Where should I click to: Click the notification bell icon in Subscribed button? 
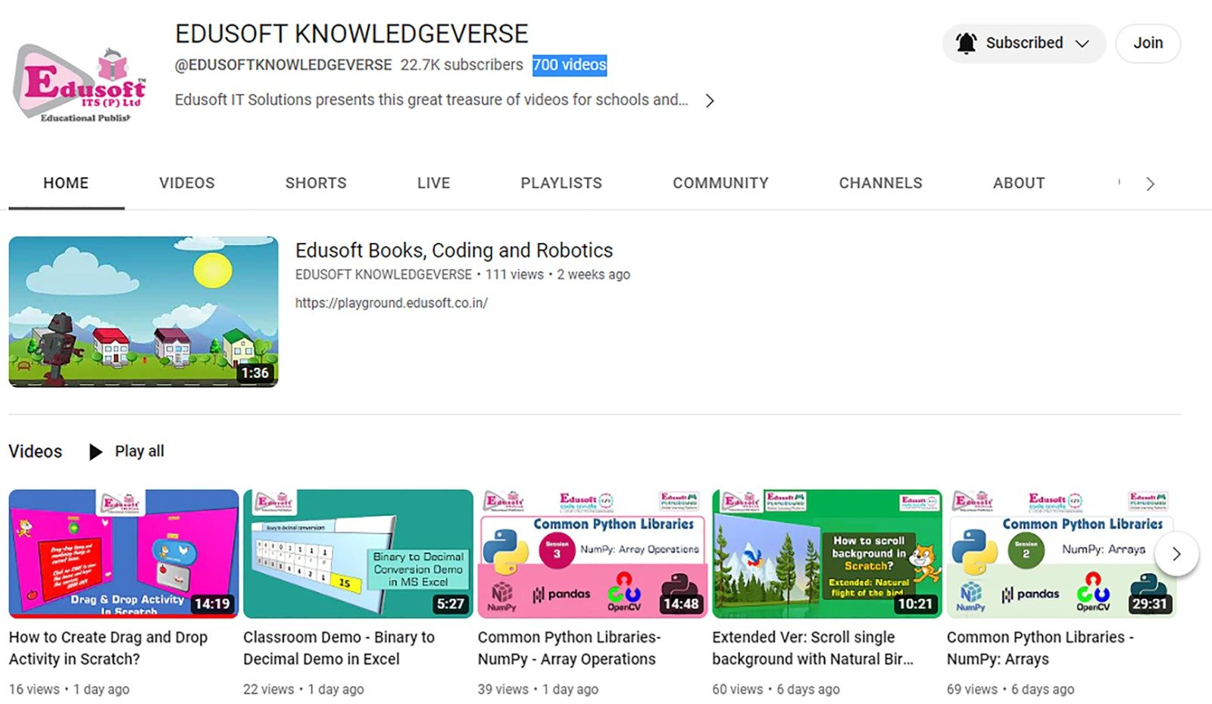[966, 43]
